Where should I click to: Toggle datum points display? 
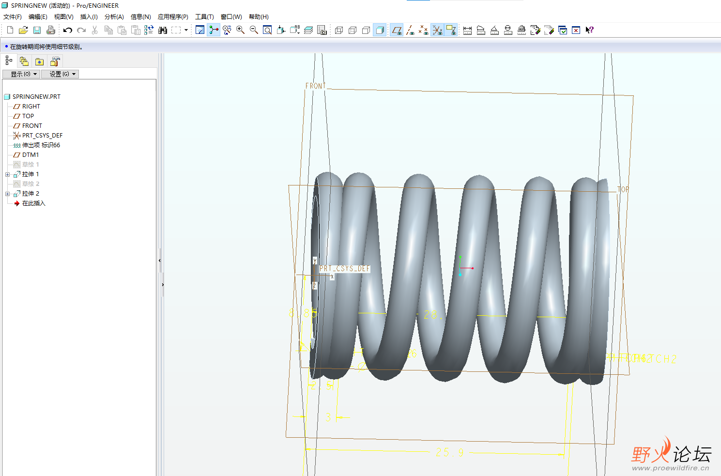pyautogui.click(x=424, y=30)
